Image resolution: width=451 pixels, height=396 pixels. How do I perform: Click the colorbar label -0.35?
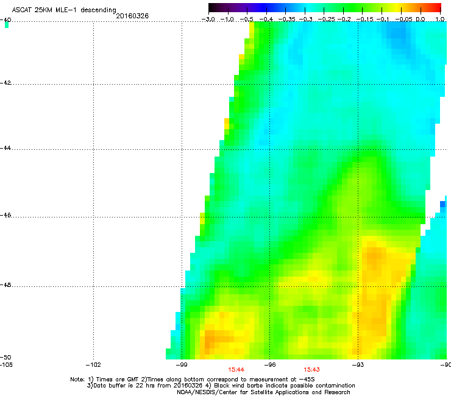[x=287, y=19]
